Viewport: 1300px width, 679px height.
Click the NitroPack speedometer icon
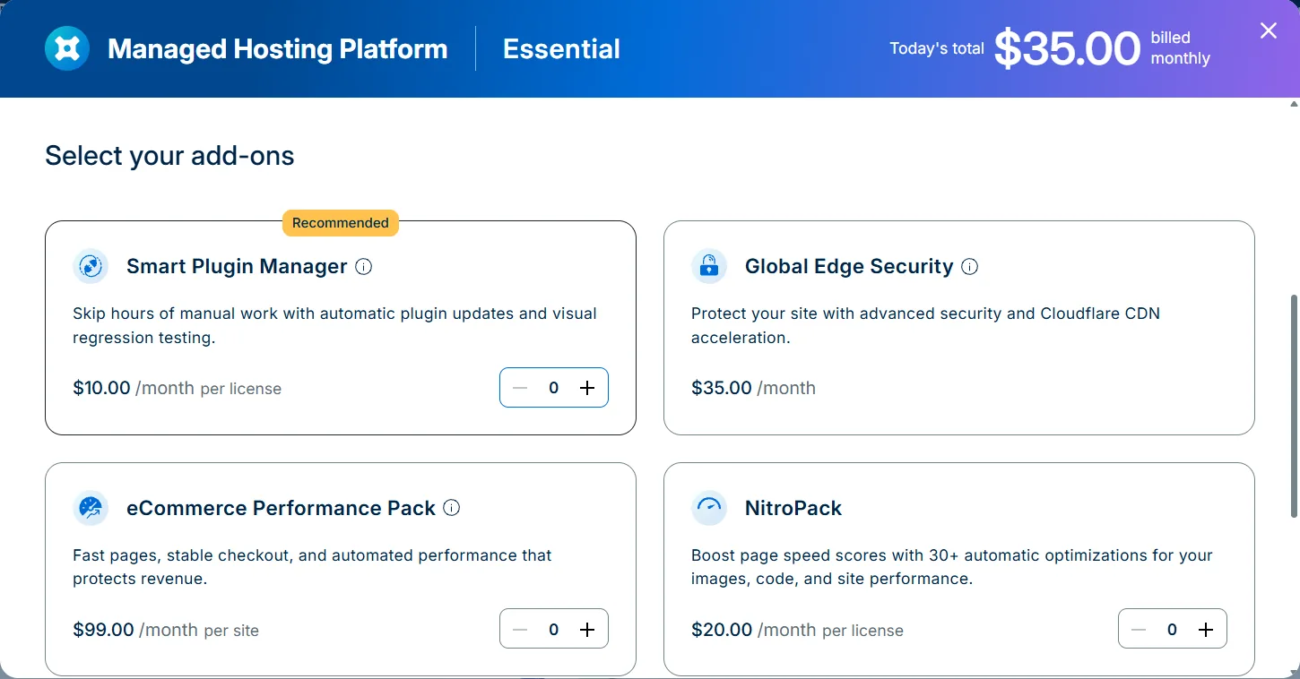click(x=709, y=508)
